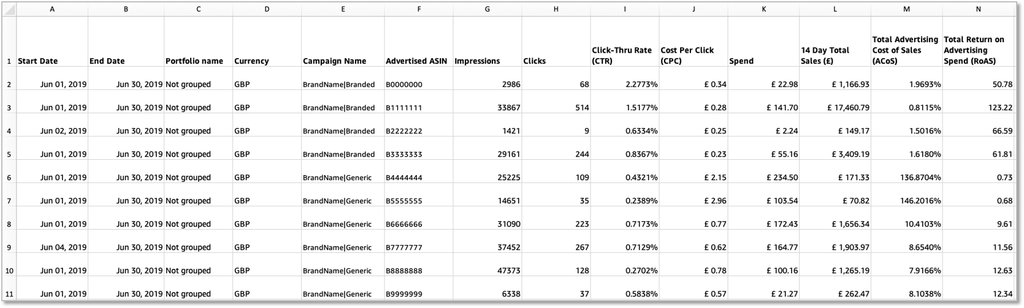This screenshot has width=1024, height=308.
Task: Select the spend cell £ 234.50
Action: coord(782,178)
